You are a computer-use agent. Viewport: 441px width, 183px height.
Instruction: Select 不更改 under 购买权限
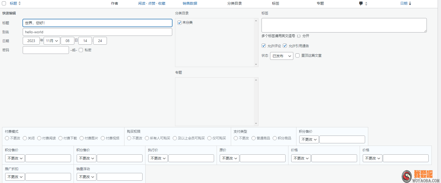pos(129,138)
